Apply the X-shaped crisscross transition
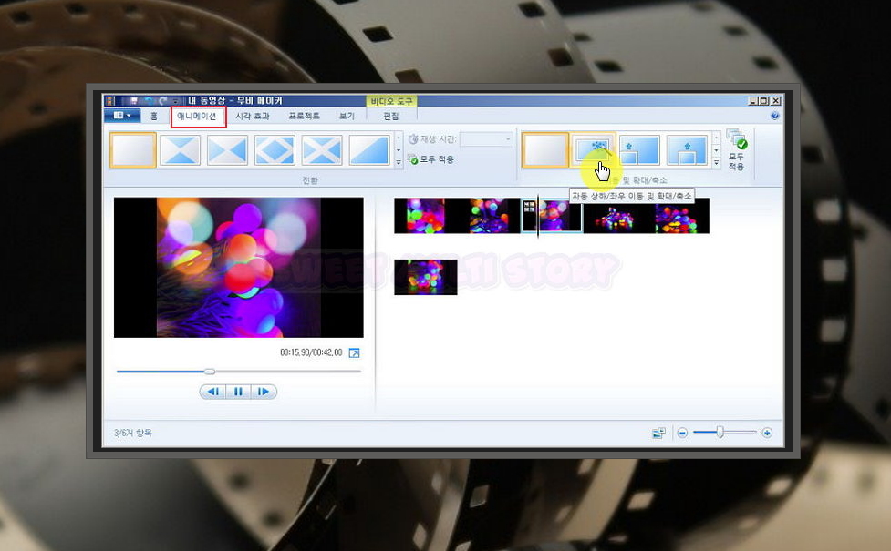891x551 pixels. tap(322, 150)
